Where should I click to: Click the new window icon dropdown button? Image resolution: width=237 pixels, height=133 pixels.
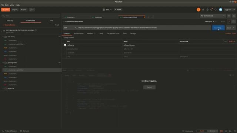(x=32, y=10)
